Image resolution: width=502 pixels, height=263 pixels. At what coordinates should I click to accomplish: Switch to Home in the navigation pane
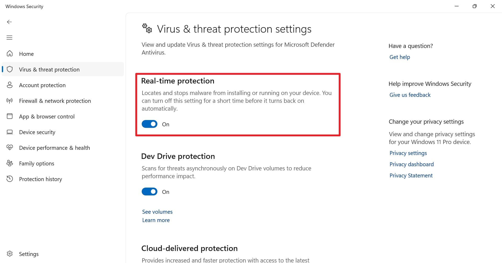point(26,53)
